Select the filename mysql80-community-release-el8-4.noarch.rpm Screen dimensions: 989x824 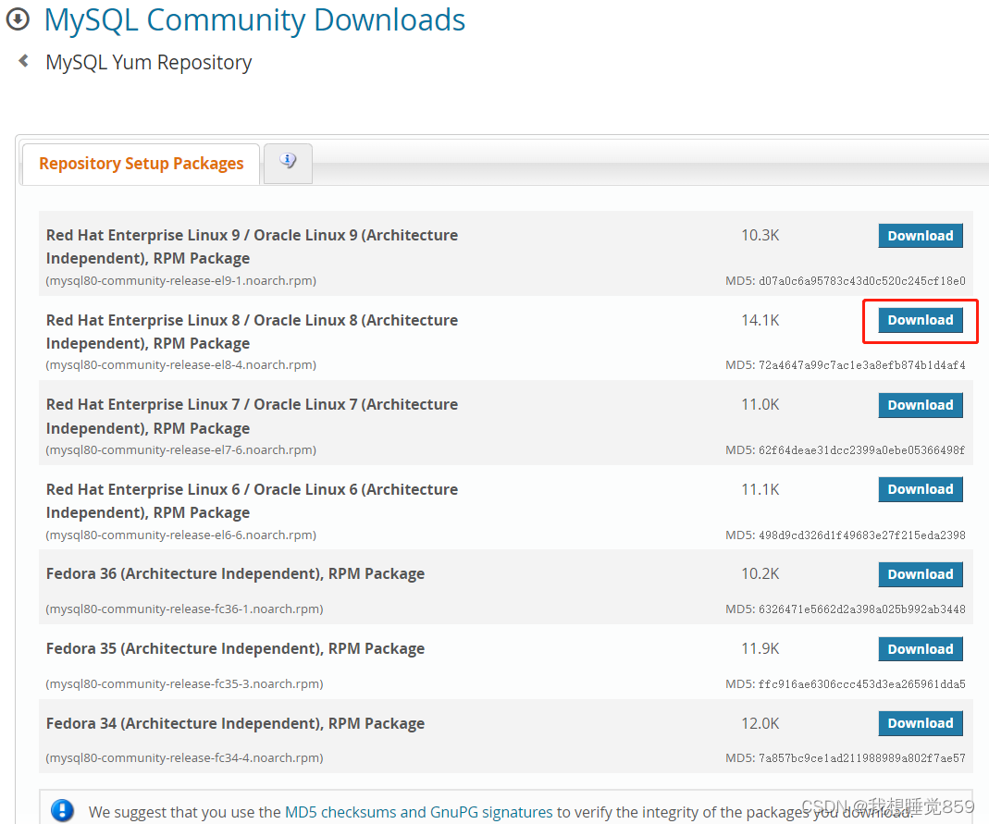pos(181,365)
